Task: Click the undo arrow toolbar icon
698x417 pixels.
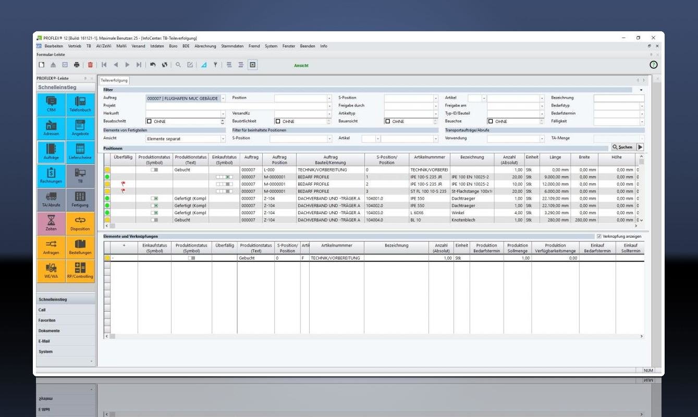Action: pyautogui.click(x=153, y=65)
